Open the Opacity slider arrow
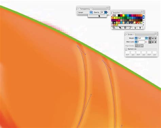 (106, 12)
